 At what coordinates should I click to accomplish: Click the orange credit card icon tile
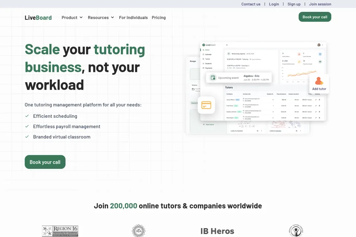tap(206, 105)
